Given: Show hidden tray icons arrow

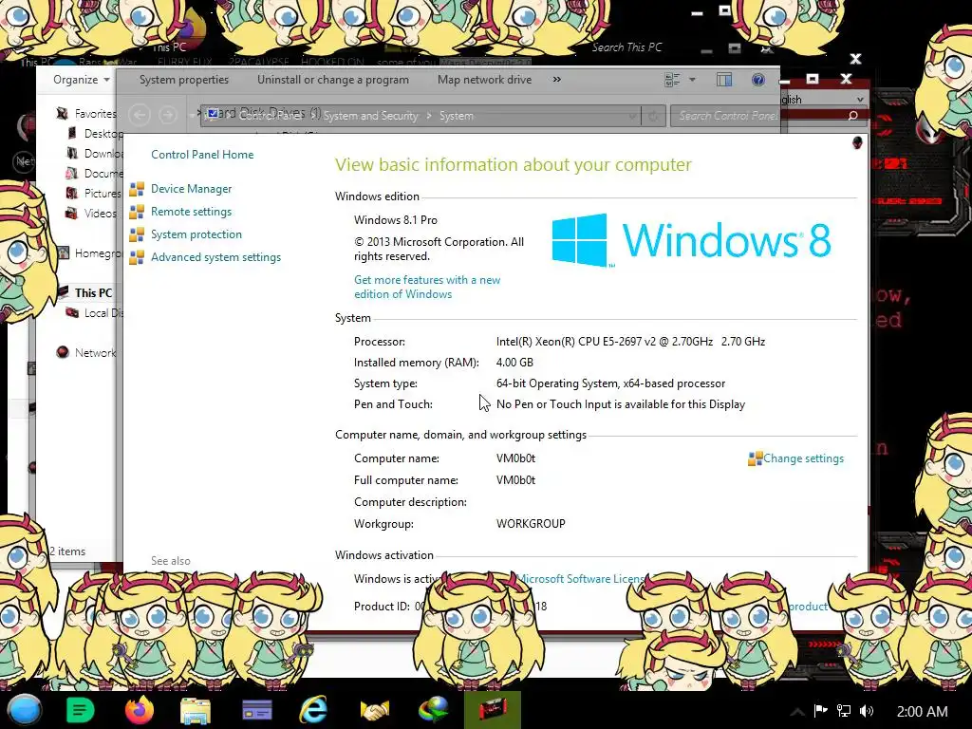Looking at the screenshot, I should (797, 712).
